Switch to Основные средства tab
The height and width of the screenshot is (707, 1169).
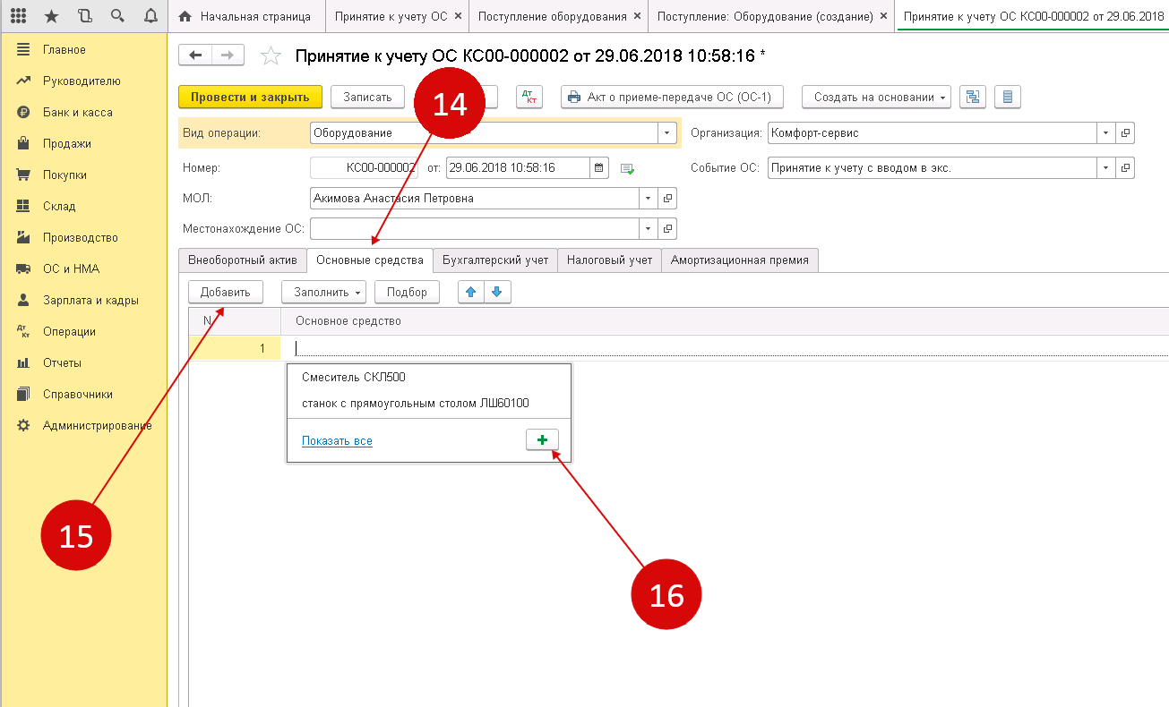click(x=370, y=260)
